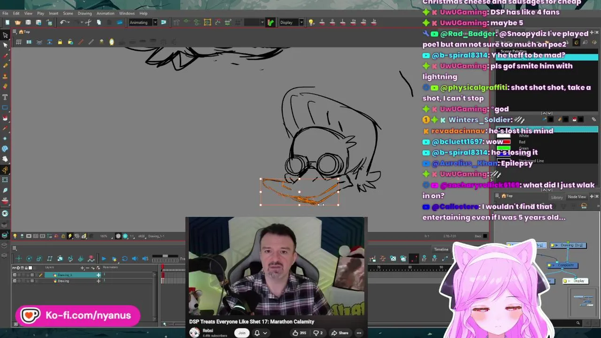601x338 pixels.
Task: Toggle Loop playback in timeline toolbar
Action: [x=125, y=258]
